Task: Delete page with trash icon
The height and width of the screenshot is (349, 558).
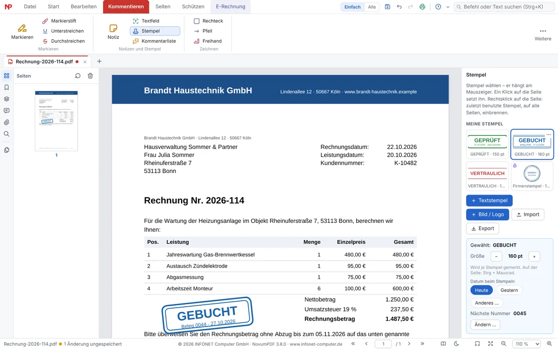Action: [90, 76]
